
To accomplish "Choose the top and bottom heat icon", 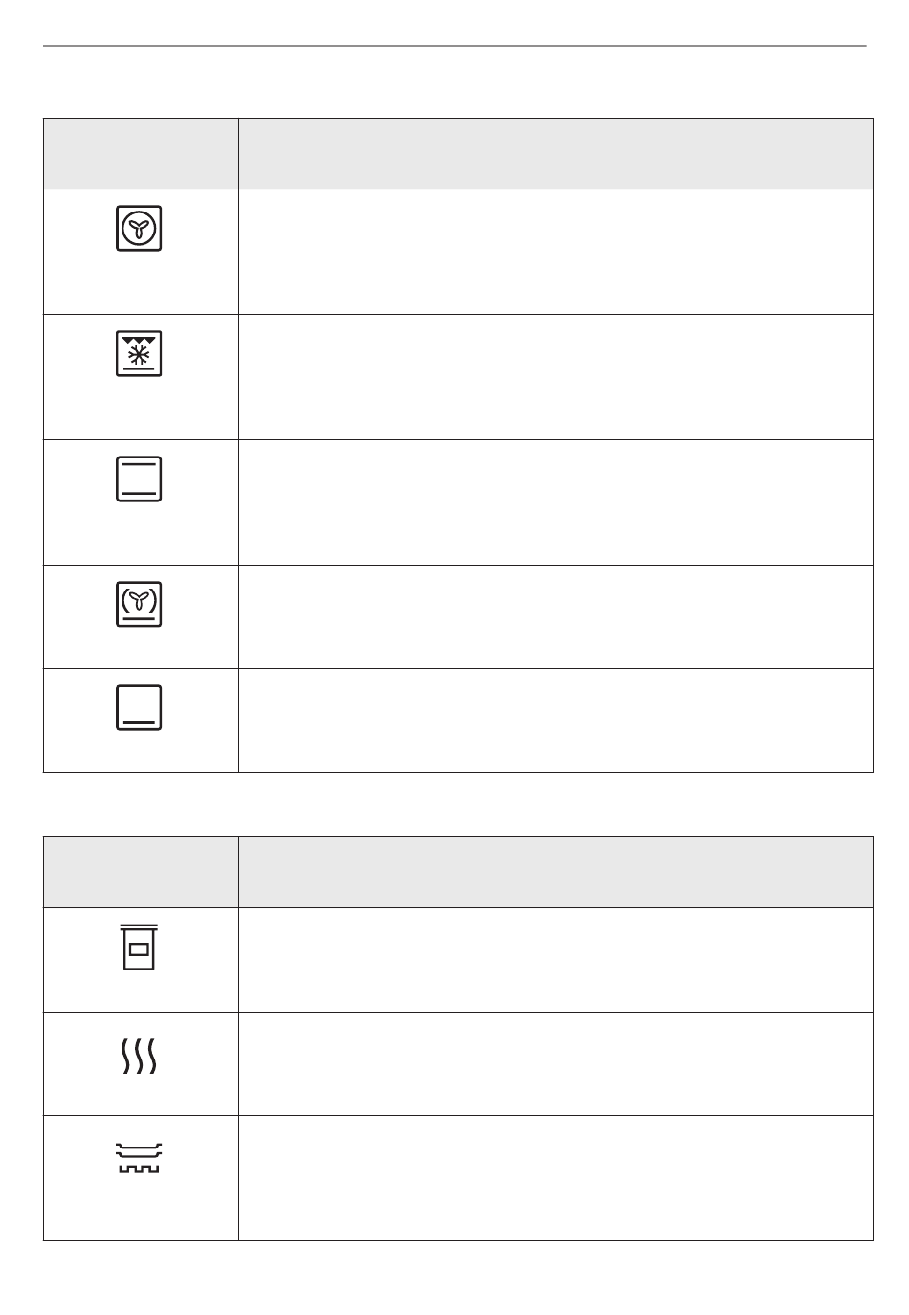I will 139,479.
